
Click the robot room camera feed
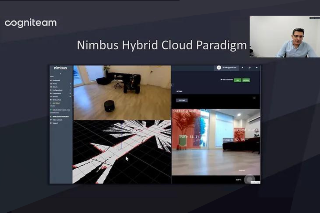click(122, 93)
